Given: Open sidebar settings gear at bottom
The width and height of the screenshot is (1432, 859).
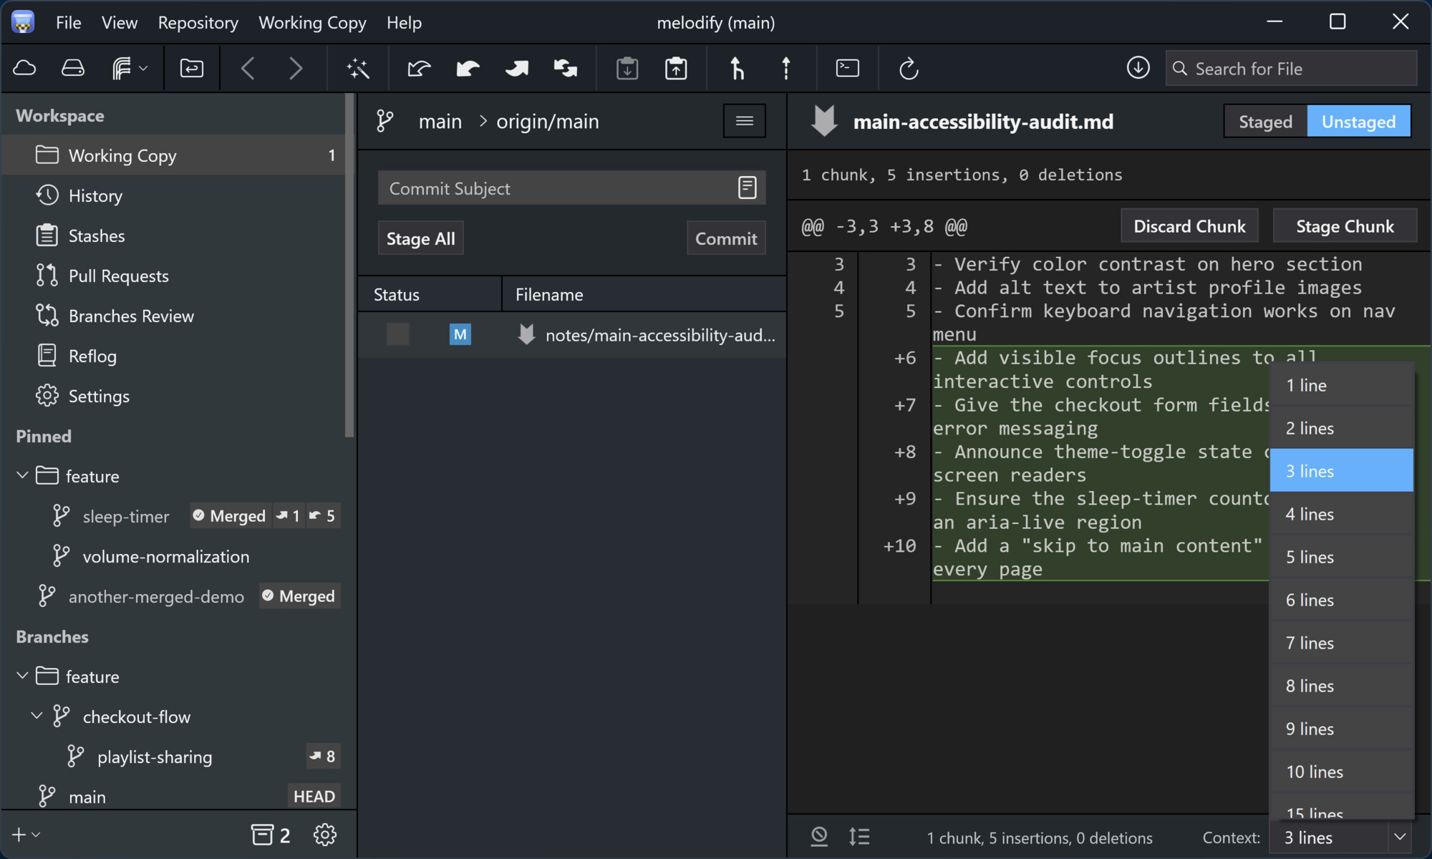Looking at the screenshot, I should tap(325, 835).
